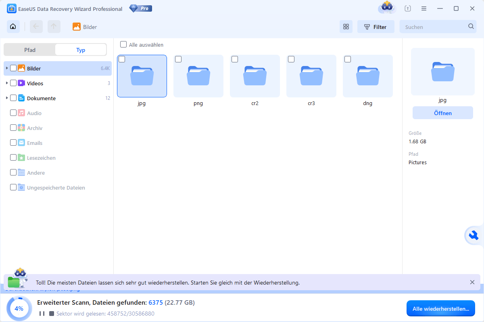Click the 1.68 GB size value
The width and height of the screenshot is (484, 322).
point(417,141)
